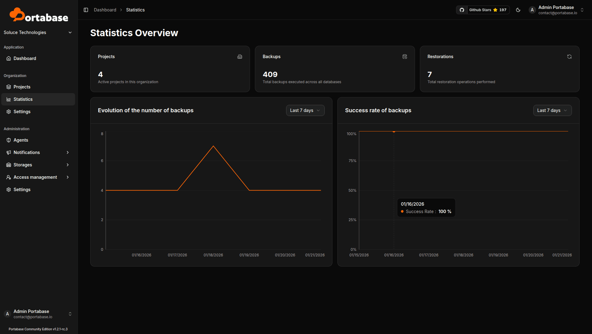Click Success rate of backups title
The image size is (592, 334).
[378, 110]
